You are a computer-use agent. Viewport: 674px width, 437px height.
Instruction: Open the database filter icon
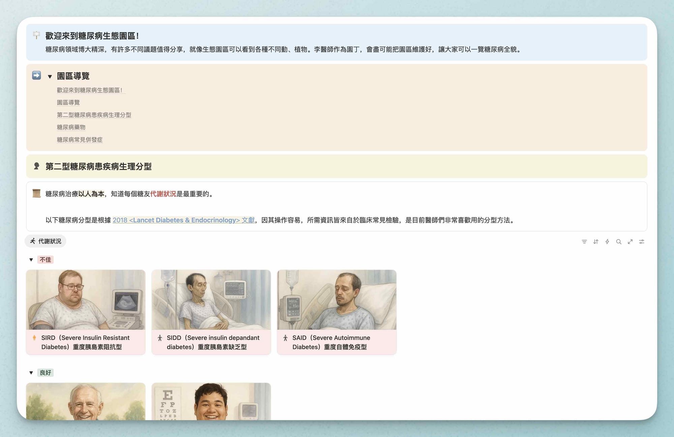584,241
